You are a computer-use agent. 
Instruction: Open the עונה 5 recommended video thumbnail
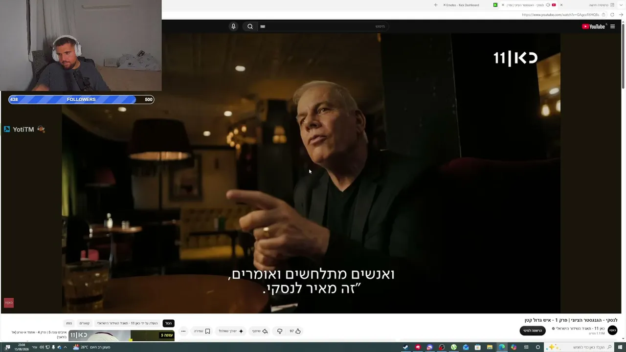point(121,336)
